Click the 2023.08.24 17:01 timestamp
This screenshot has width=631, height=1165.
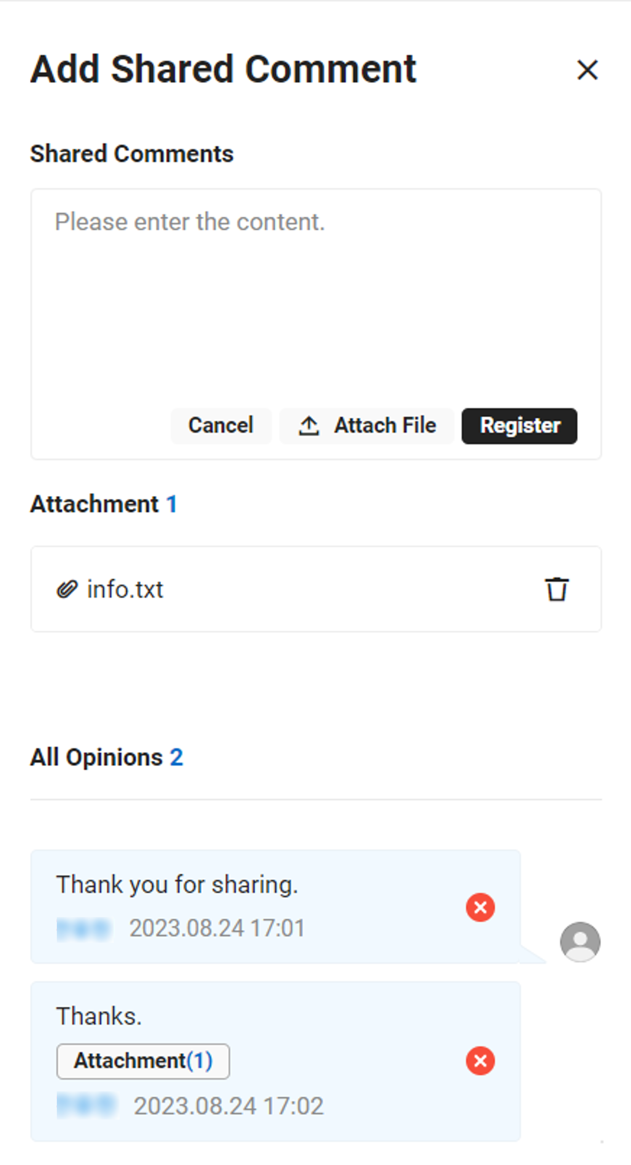(217, 928)
